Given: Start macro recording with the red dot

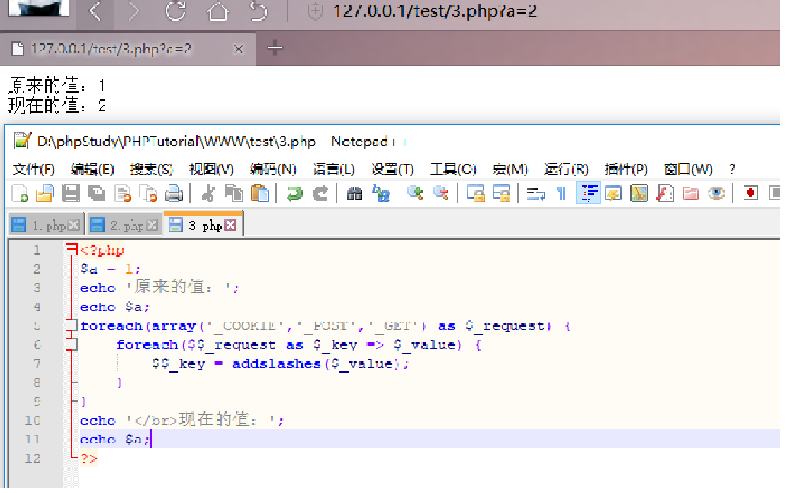Looking at the screenshot, I should click(751, 193).
